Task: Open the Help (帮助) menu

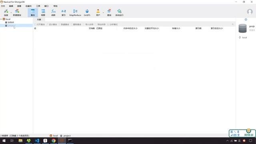Action: [x=55, y=6]
